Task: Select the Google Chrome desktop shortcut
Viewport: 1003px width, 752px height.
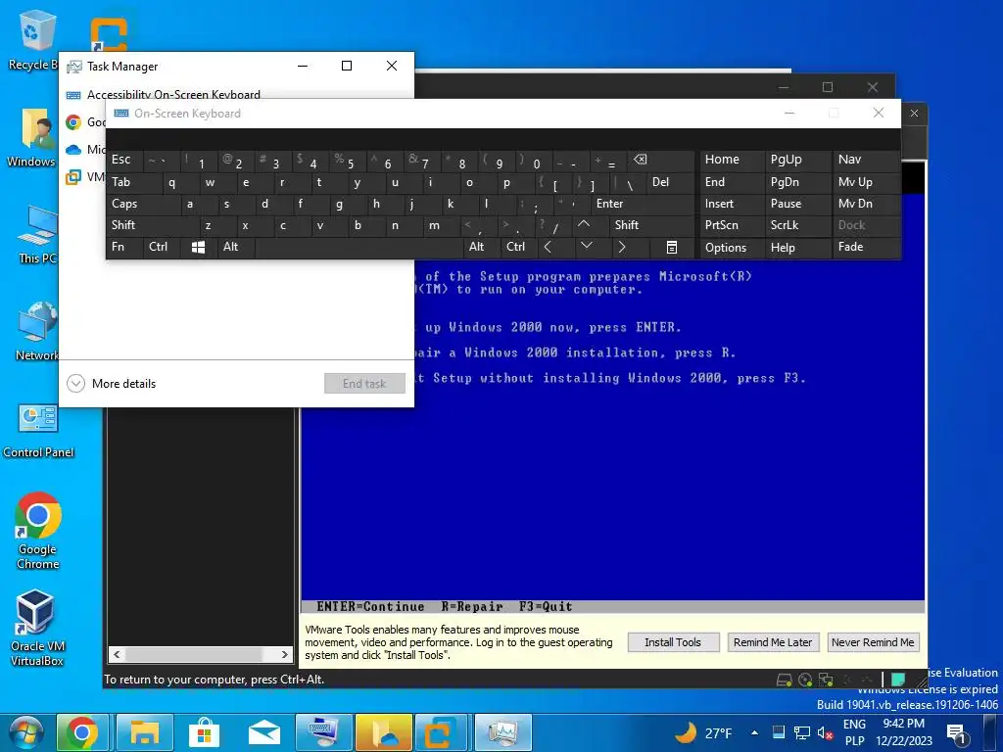Action: coord(38,531)
